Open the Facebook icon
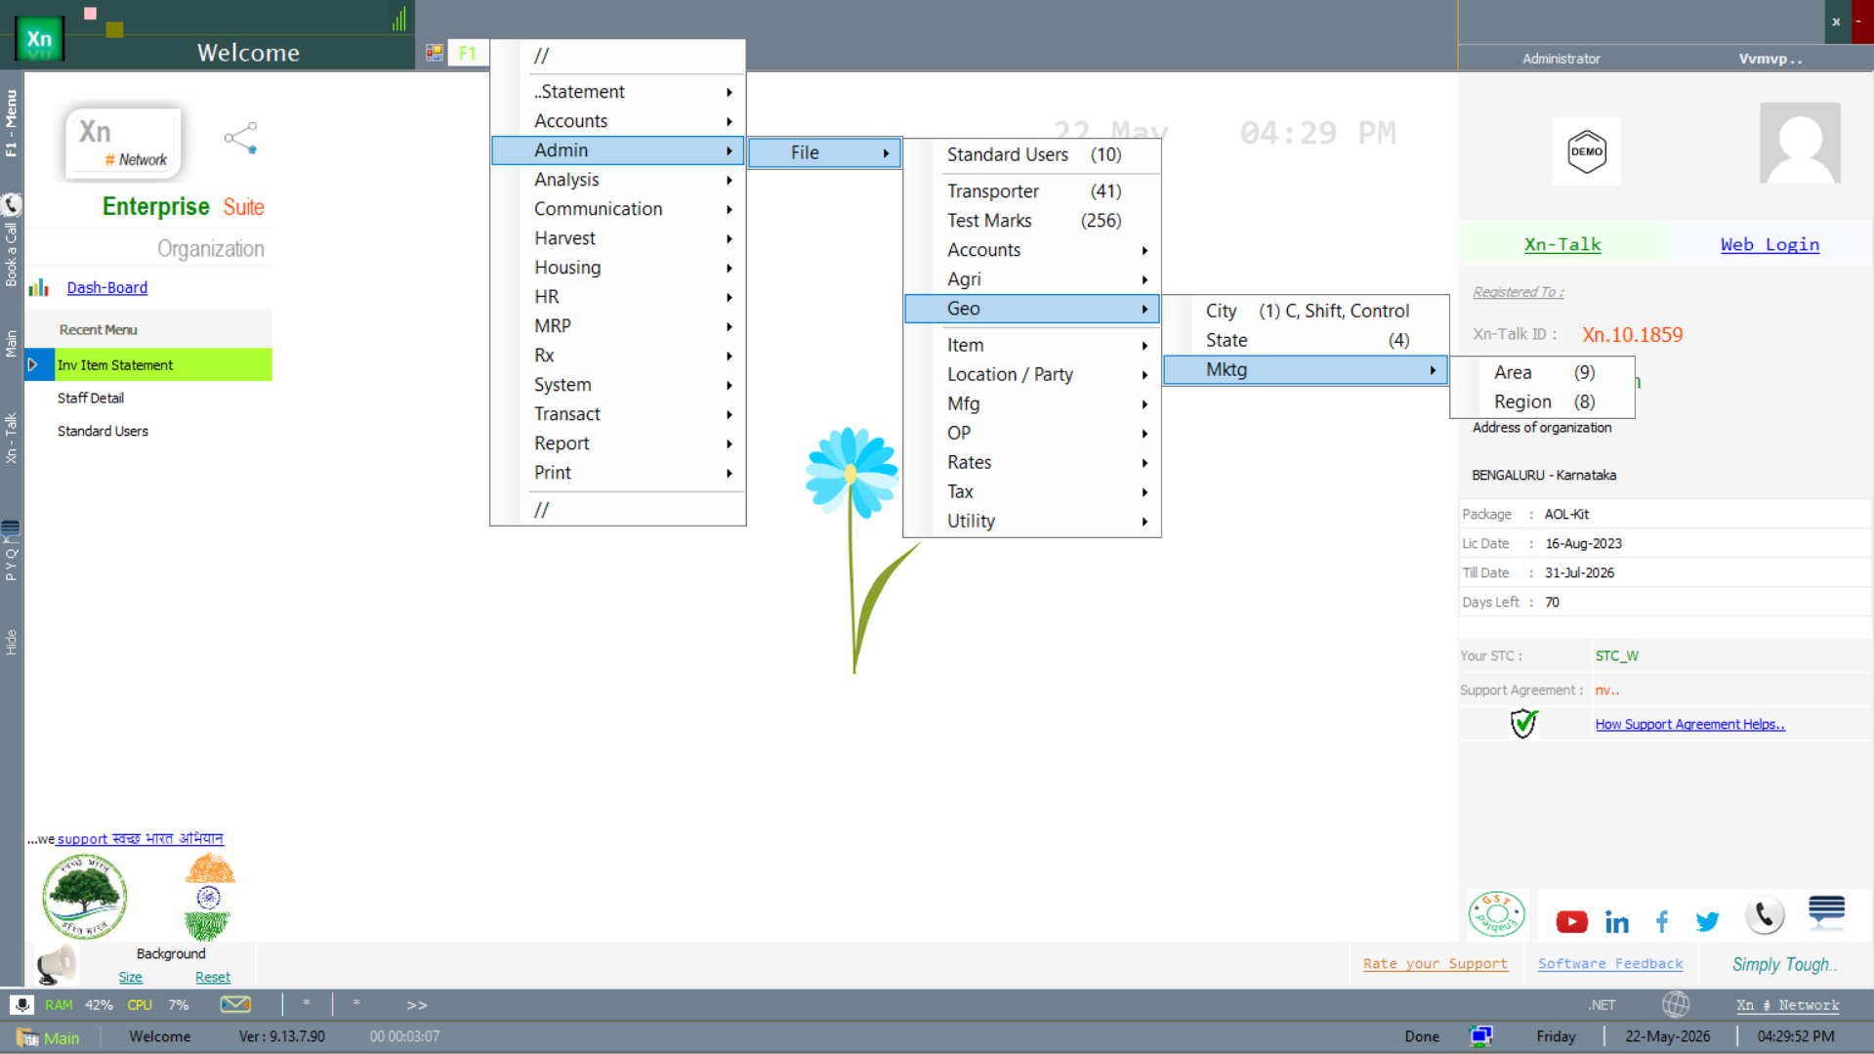Screen dimensions: 1874x1054 click(1662, 921)
